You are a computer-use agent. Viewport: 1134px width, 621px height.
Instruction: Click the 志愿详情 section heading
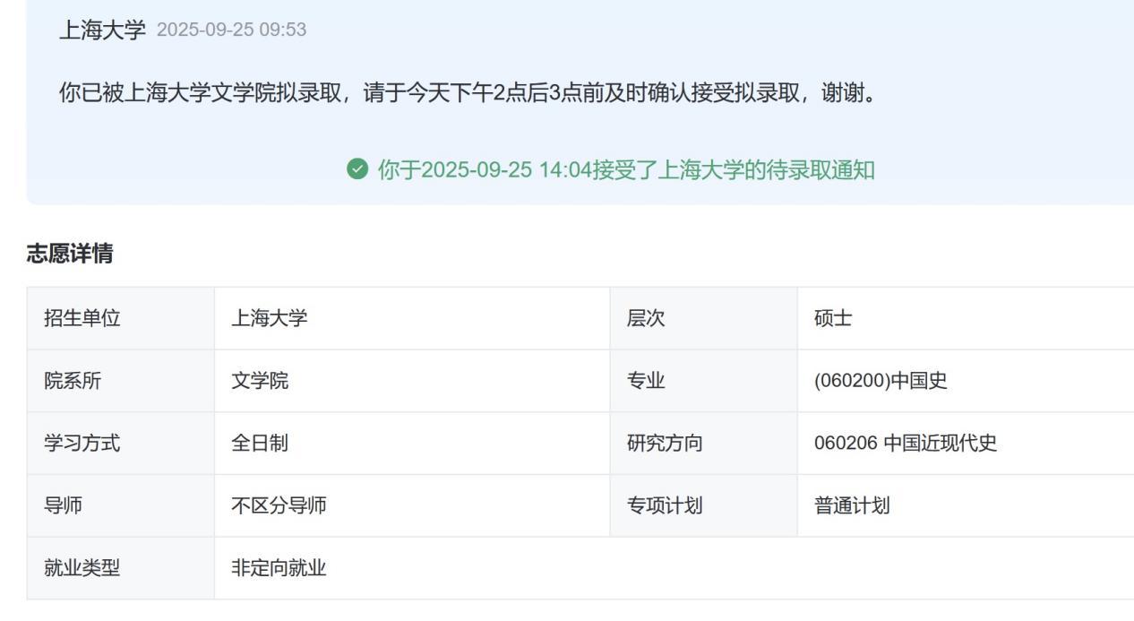pyautogui.click(x=70, y=254)
